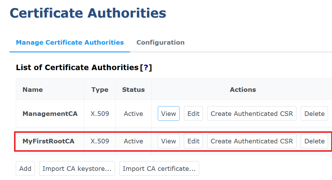Click the Status column header
Screen dimensions: 332x180
click(x=133, y=90)
